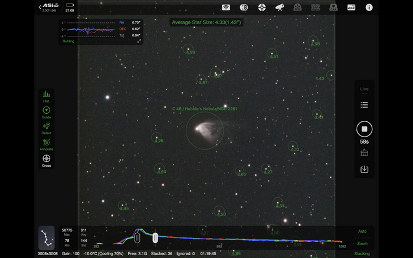Select the Guide tool in sidebar

(x=46, y=112)
